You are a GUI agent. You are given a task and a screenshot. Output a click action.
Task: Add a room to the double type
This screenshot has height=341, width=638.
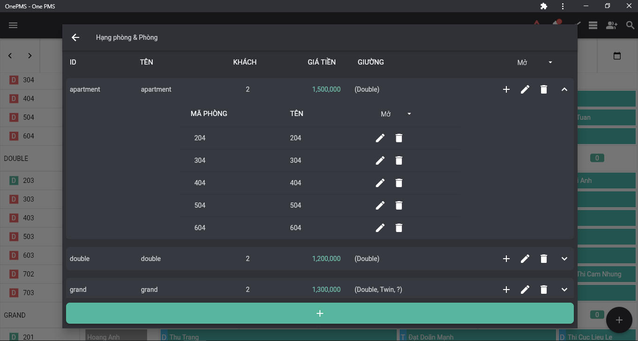506,259
